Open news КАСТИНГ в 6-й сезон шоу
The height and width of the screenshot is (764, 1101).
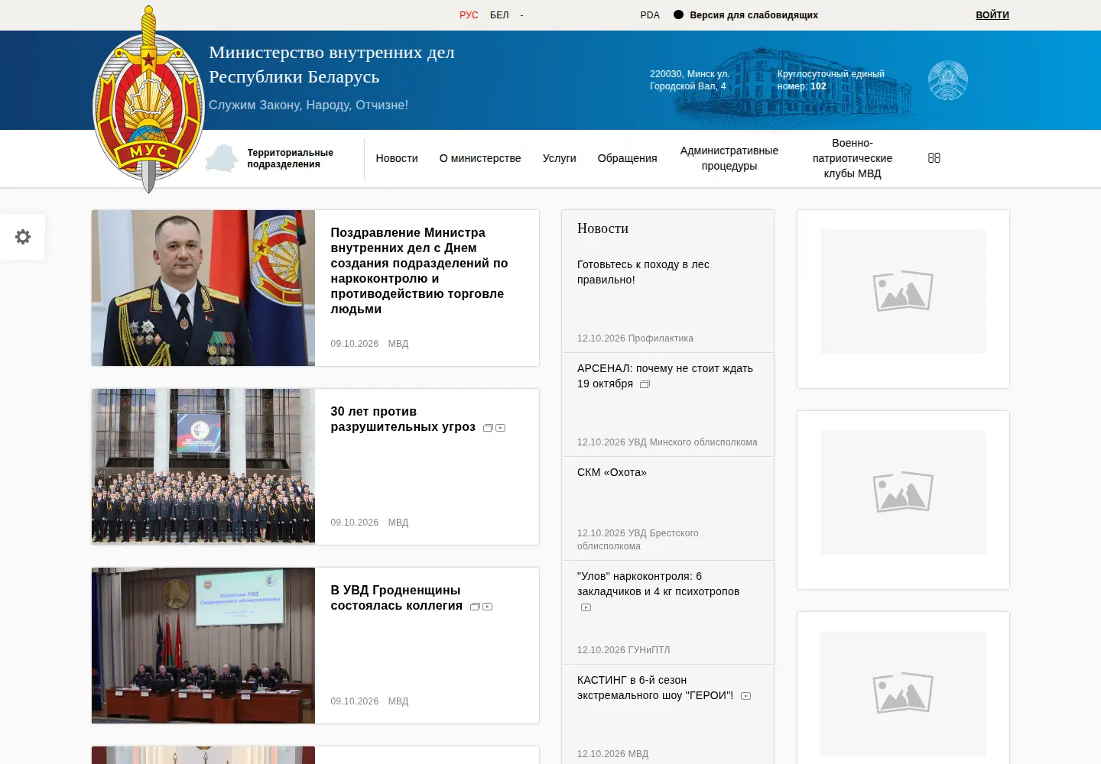pyautogui.click(x=655, y=688)
